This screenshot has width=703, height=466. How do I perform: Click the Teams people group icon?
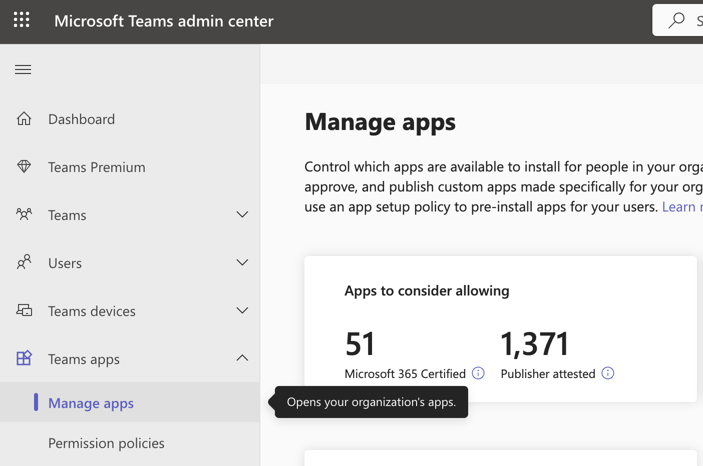[24, 214]
